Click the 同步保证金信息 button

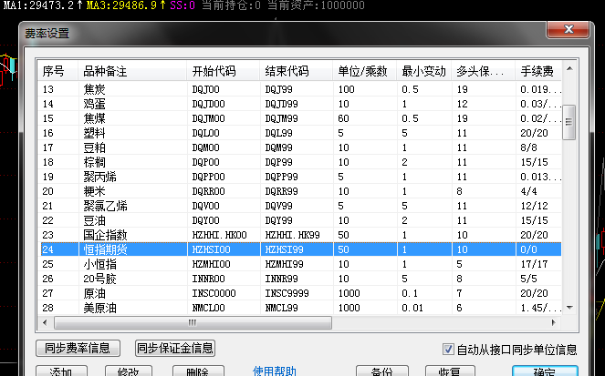point(175,349)
